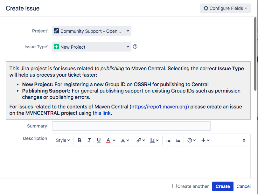
Task: Click the Description field label
Action: [x=35, y=138]
